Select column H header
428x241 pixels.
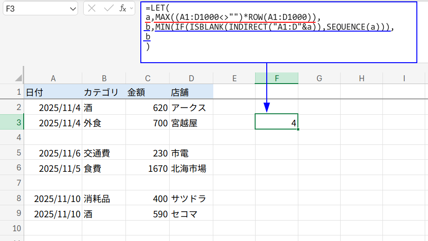click(x=362, y=78)
